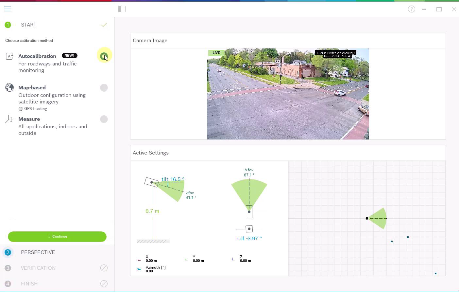Toggle the sidebar panel layout icon
Viewport: 459px width, 292px height.
pos(122,9)
